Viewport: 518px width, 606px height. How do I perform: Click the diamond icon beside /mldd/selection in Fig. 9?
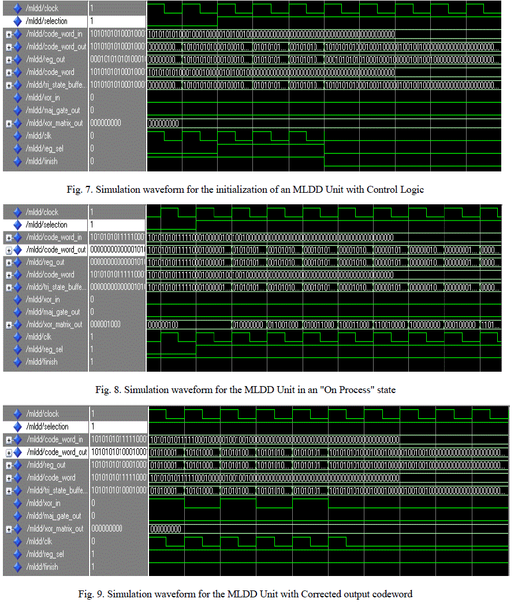[x=17, y=426]
